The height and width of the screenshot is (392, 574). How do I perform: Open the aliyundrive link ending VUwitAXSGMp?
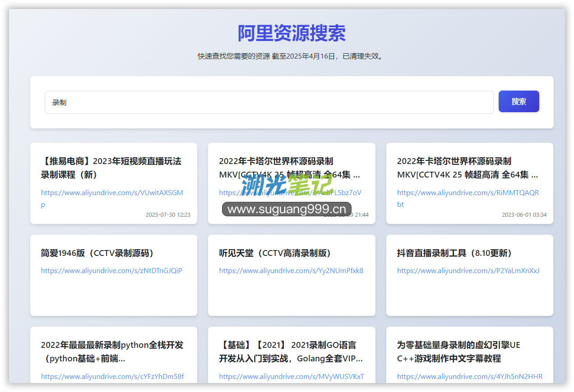pos(112,198)
